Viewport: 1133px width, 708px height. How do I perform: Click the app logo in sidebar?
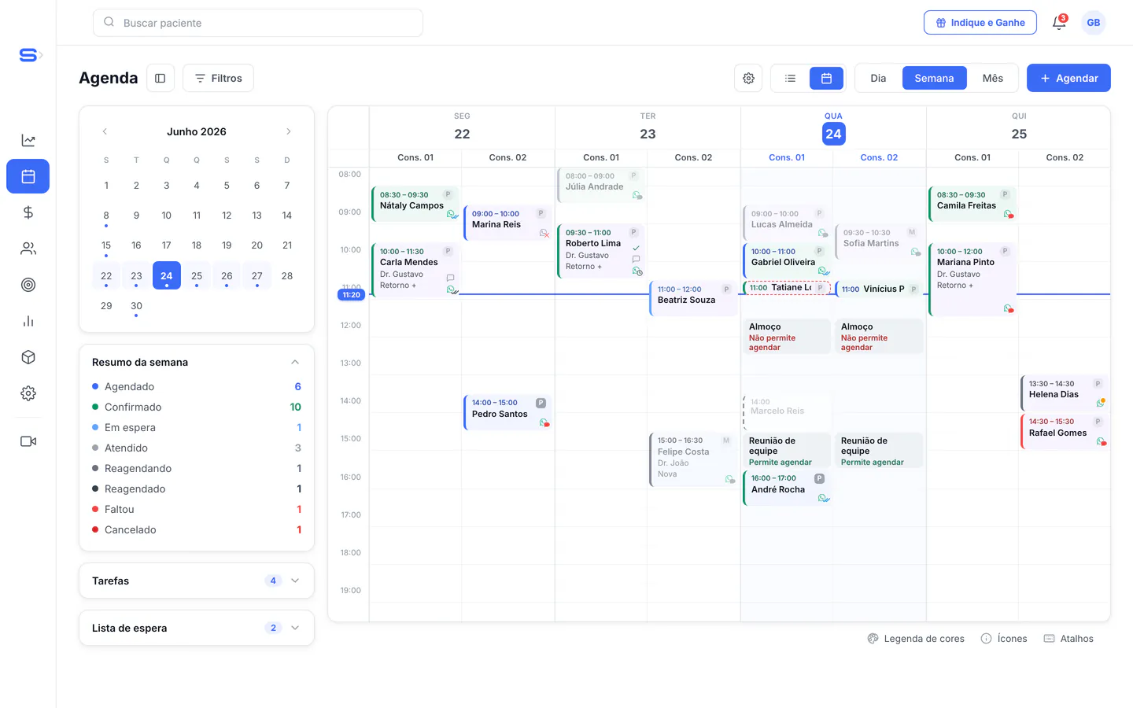tap(30, 55)
